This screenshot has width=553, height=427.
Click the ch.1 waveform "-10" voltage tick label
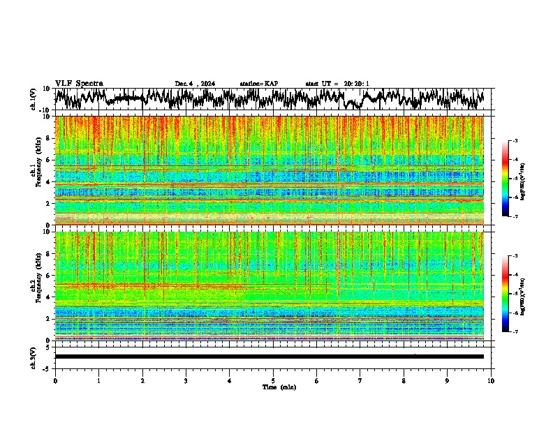[x=45, y=110]
